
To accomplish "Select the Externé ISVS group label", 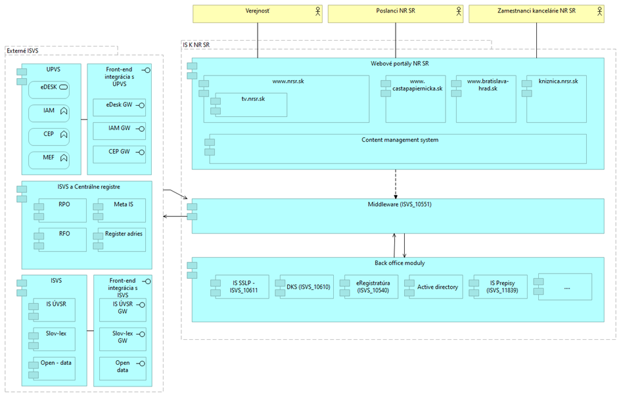I will point(22,51).
